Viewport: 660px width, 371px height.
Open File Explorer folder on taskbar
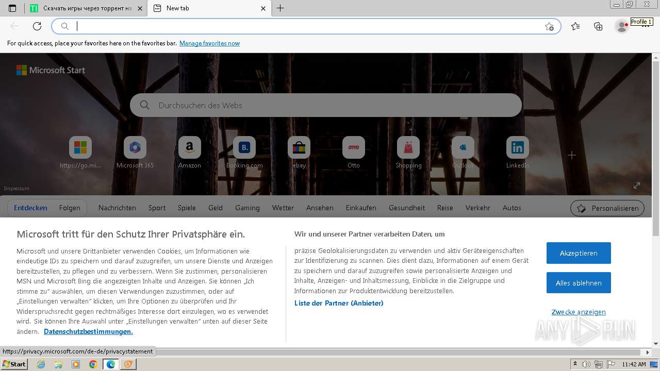tap(58, 364)
